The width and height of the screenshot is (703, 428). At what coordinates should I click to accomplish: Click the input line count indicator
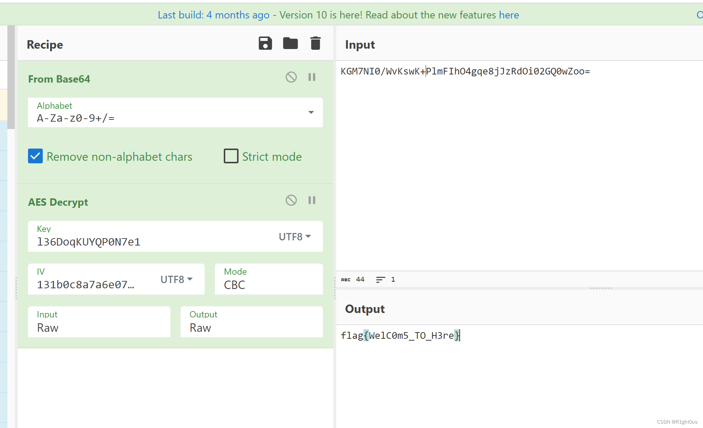click(x=385, y=279)
